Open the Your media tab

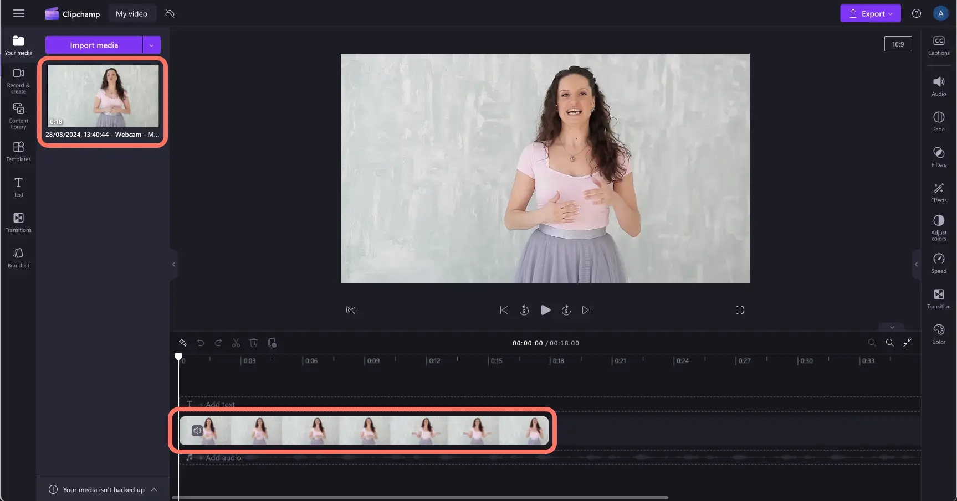point(18,45)
